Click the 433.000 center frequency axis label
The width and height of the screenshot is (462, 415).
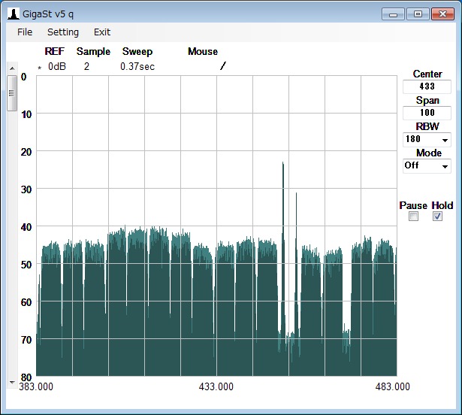216,386
